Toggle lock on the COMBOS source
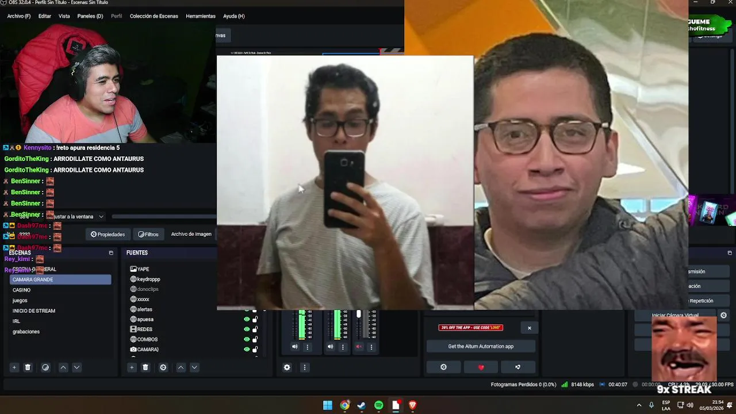736x414 pixels. (x=255, y=339)
